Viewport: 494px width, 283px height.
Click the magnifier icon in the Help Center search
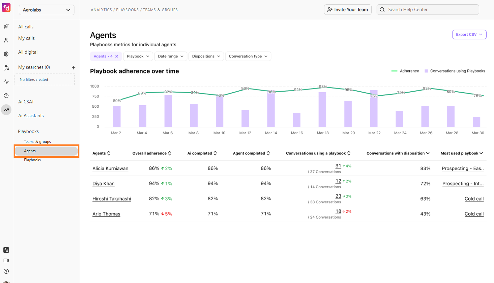(382, 10)
